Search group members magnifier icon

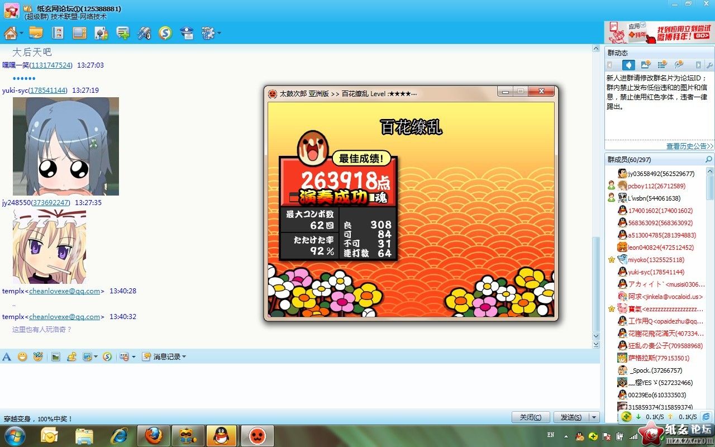point(709,160)
